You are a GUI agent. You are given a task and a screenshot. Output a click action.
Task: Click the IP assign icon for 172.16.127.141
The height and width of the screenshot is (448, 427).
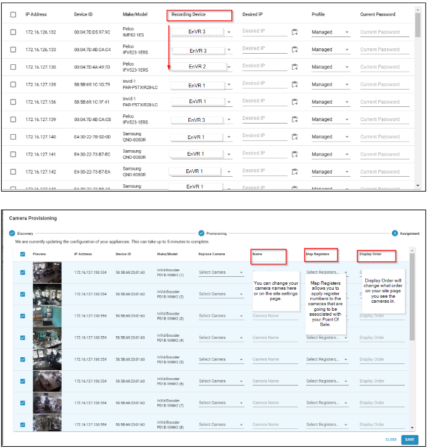295,154
